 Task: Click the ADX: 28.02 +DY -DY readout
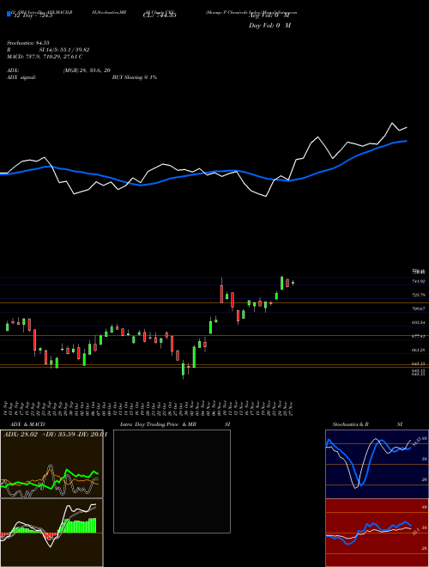click(56, 435)
